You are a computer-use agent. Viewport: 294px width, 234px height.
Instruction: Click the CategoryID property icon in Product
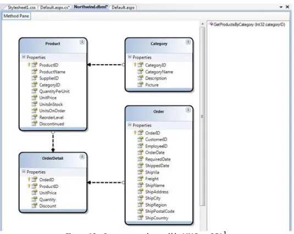tap(34, 85)
